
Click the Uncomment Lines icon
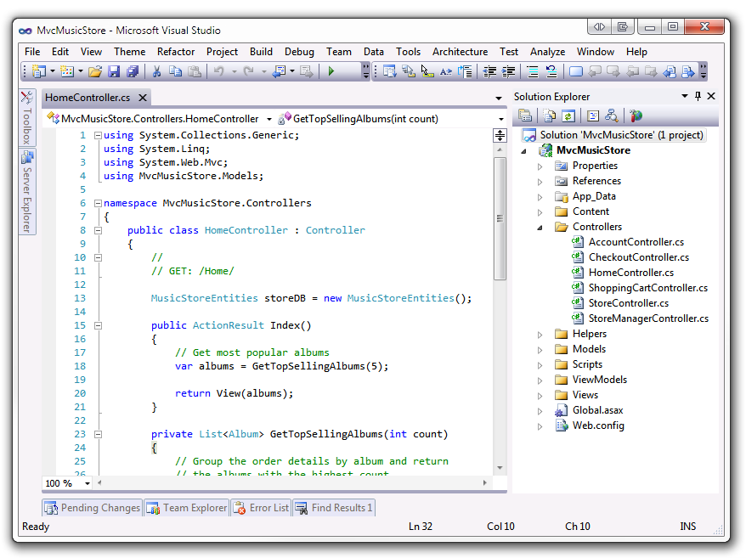tap(551, 71)
